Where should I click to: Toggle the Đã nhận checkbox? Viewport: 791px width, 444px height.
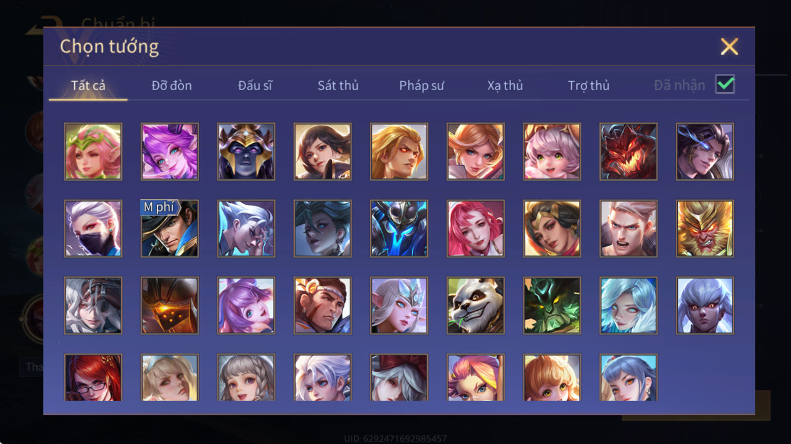725,84
